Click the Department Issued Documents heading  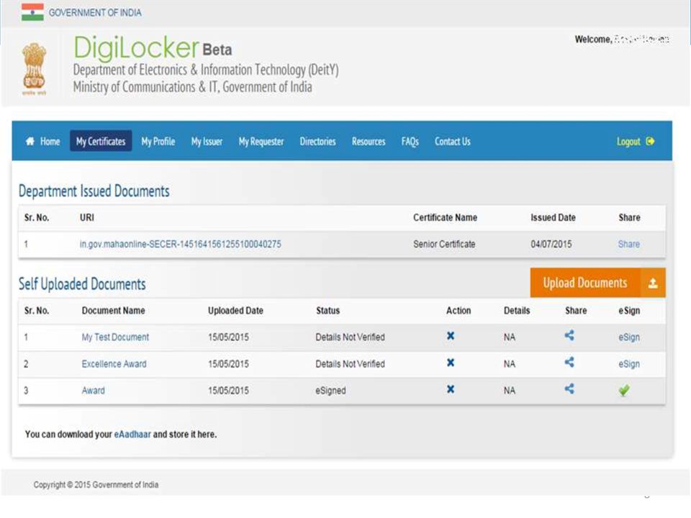point(94,191)
